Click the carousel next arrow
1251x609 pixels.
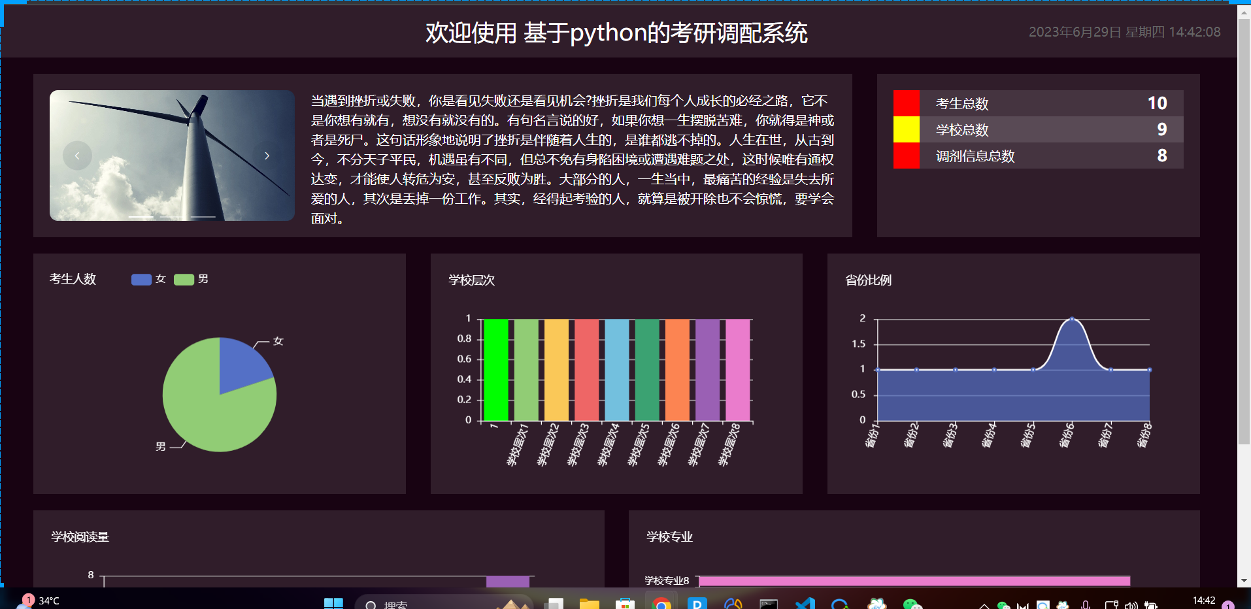(267, 156)
